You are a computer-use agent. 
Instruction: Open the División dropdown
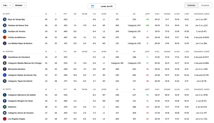click(20, 5)
